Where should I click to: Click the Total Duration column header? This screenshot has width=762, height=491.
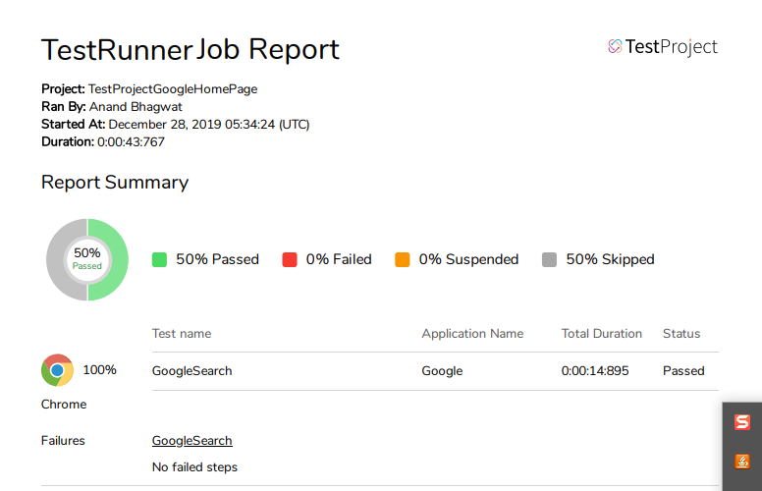tap(602, 334)
